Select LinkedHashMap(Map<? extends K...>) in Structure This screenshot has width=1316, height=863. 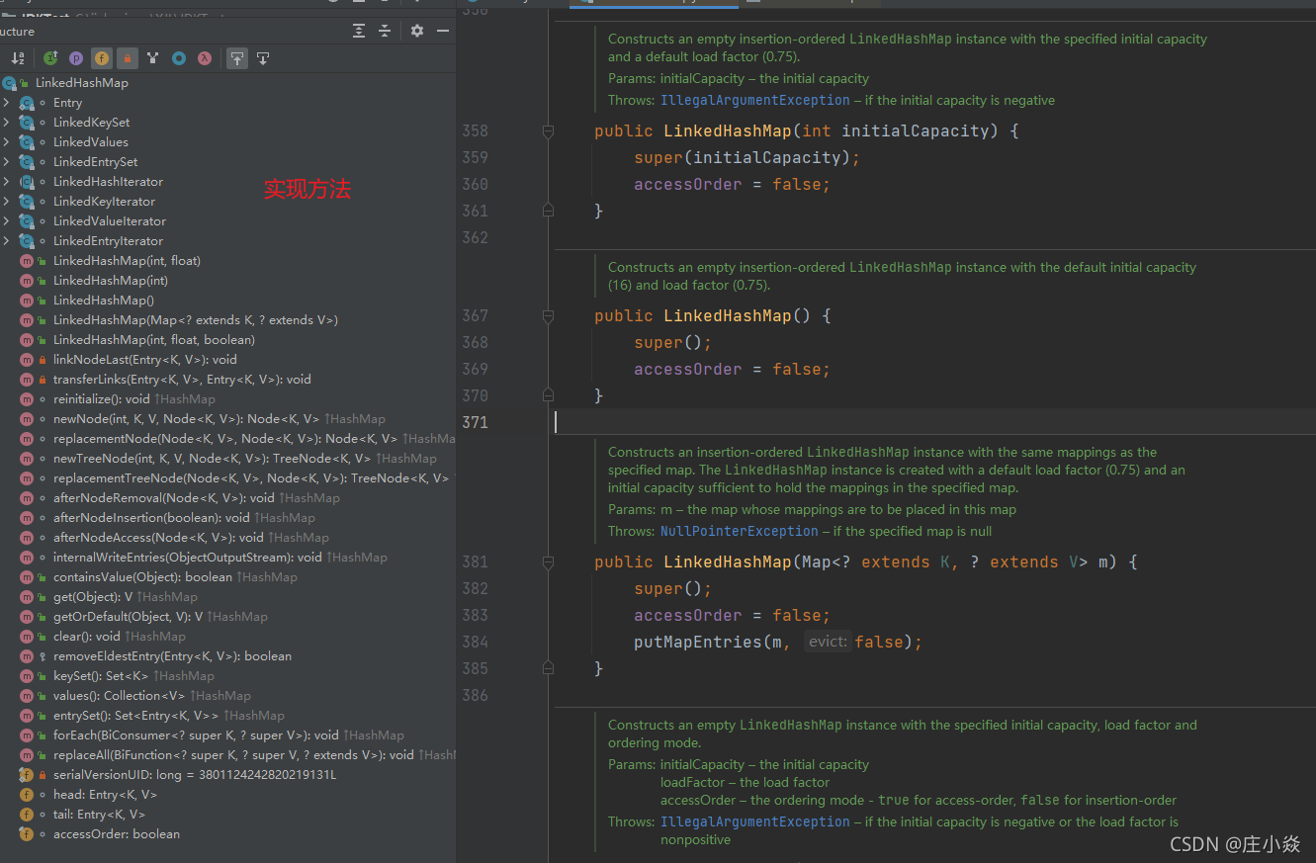click(x=196, y=320)
